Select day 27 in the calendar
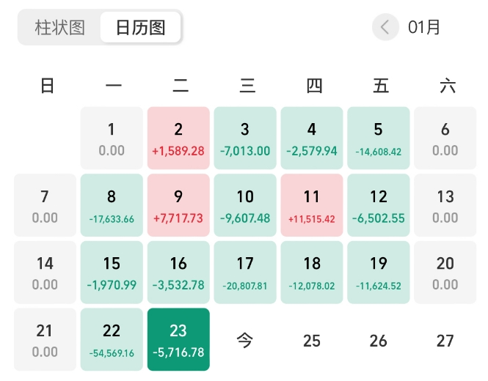 pyautogui.click(x=445, y=341)
